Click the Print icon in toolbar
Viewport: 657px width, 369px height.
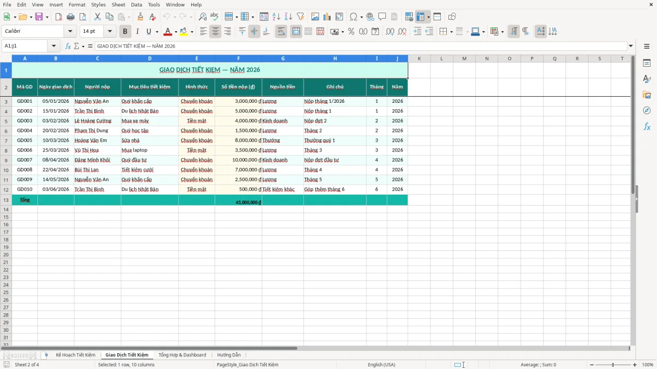(71, 17)
